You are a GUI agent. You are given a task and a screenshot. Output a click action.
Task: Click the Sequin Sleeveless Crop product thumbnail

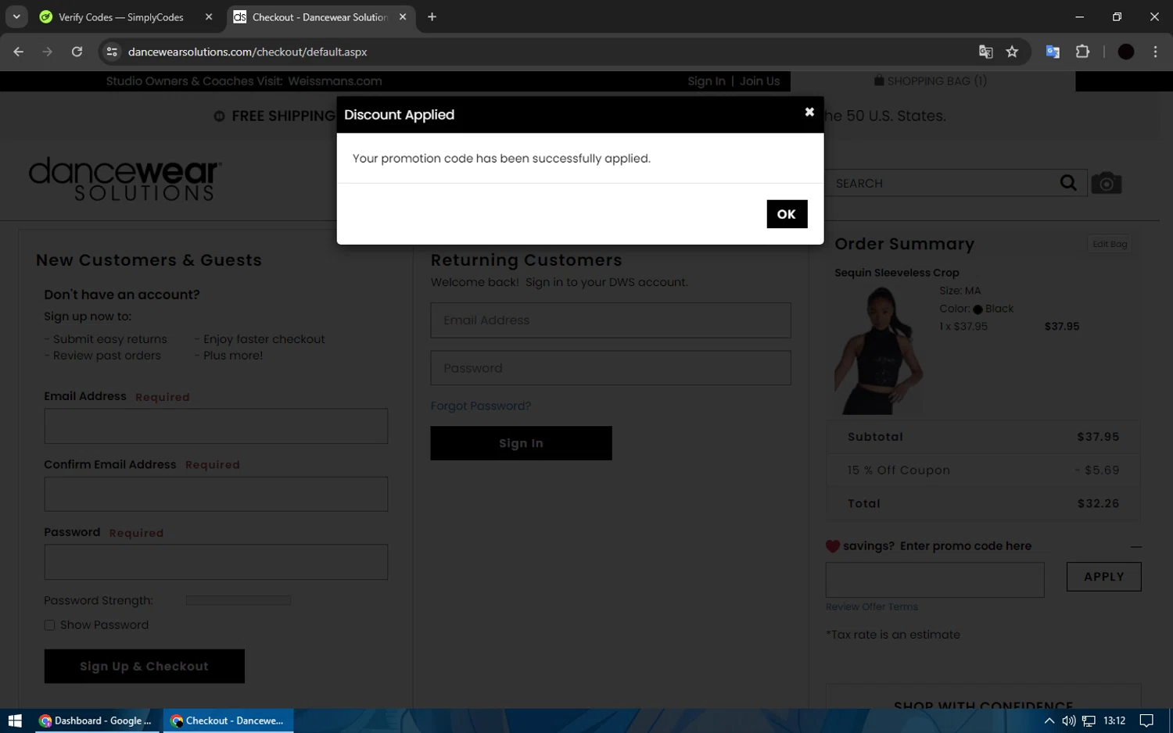[879, 350]
